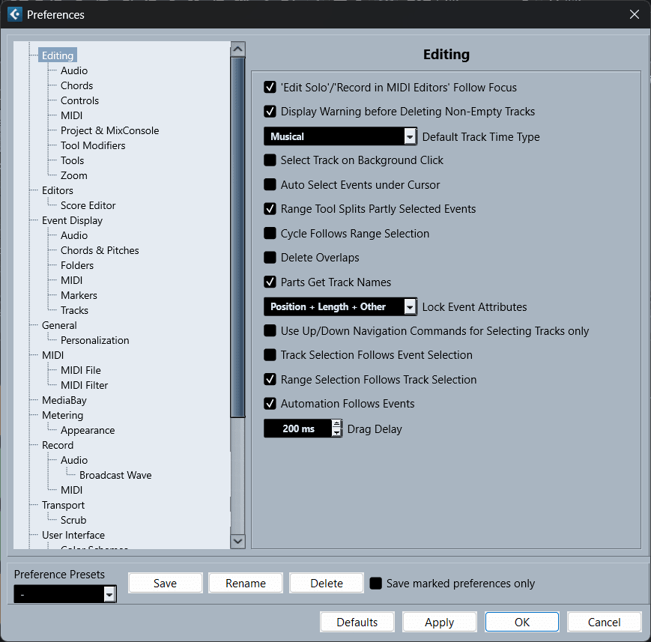The height and width of the screenshot is (642, 651).
Task: Select Broadcast Wave under Record Audio
Action: (x=115, y=475)
